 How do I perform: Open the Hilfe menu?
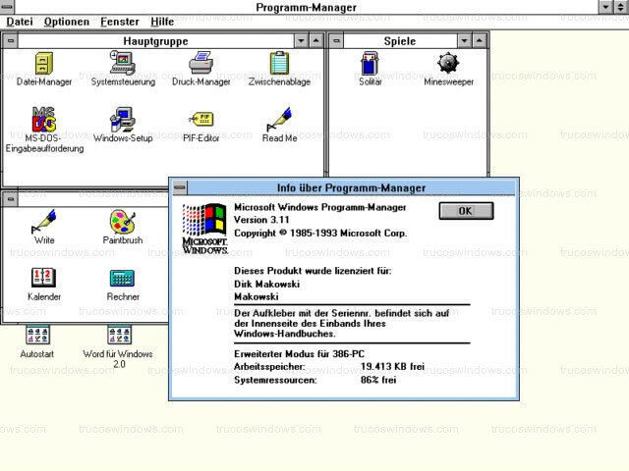pos(162,22)
